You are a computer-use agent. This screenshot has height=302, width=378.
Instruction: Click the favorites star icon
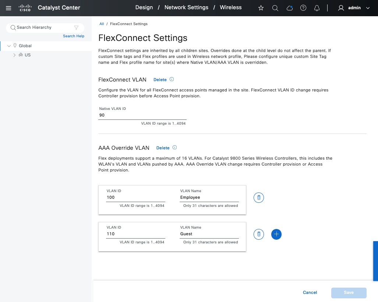261,8
